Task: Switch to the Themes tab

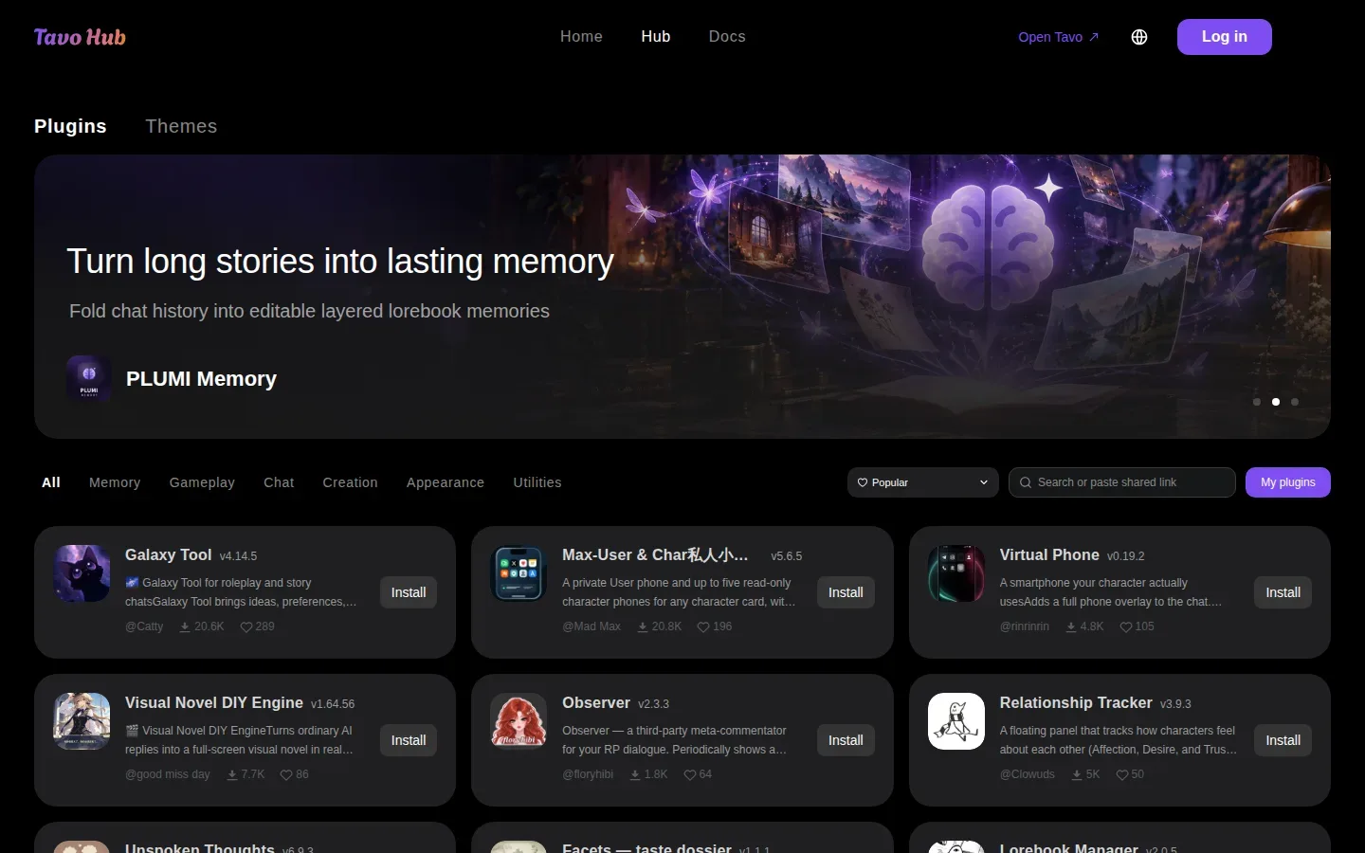Action: click(181, 126)
